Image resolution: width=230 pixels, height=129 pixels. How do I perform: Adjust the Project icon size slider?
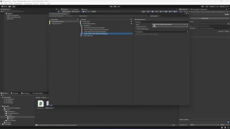(x=174, y=125)
